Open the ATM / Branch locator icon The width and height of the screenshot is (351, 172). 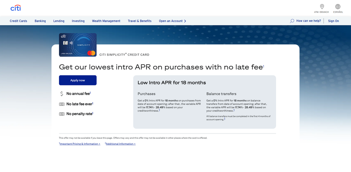(322, 7)
